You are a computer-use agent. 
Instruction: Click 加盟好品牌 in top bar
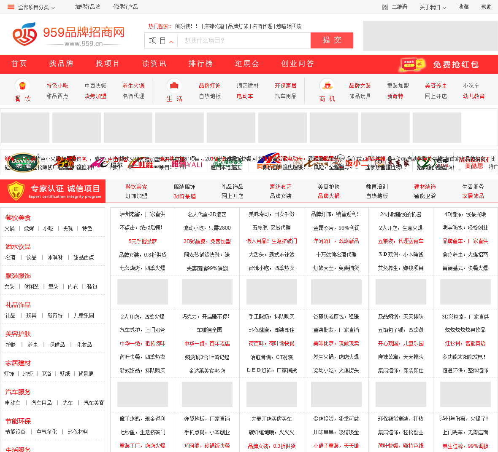[88, 7]
